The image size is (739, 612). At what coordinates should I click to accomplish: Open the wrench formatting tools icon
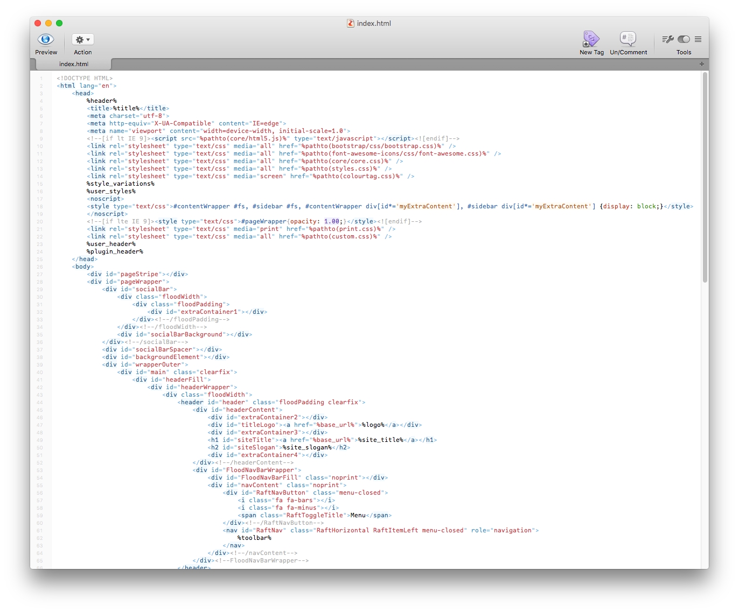(x=668, y=39)
